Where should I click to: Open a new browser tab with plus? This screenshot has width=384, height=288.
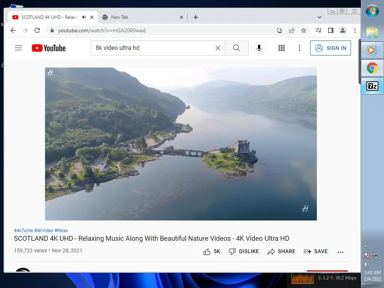[196, 17]
